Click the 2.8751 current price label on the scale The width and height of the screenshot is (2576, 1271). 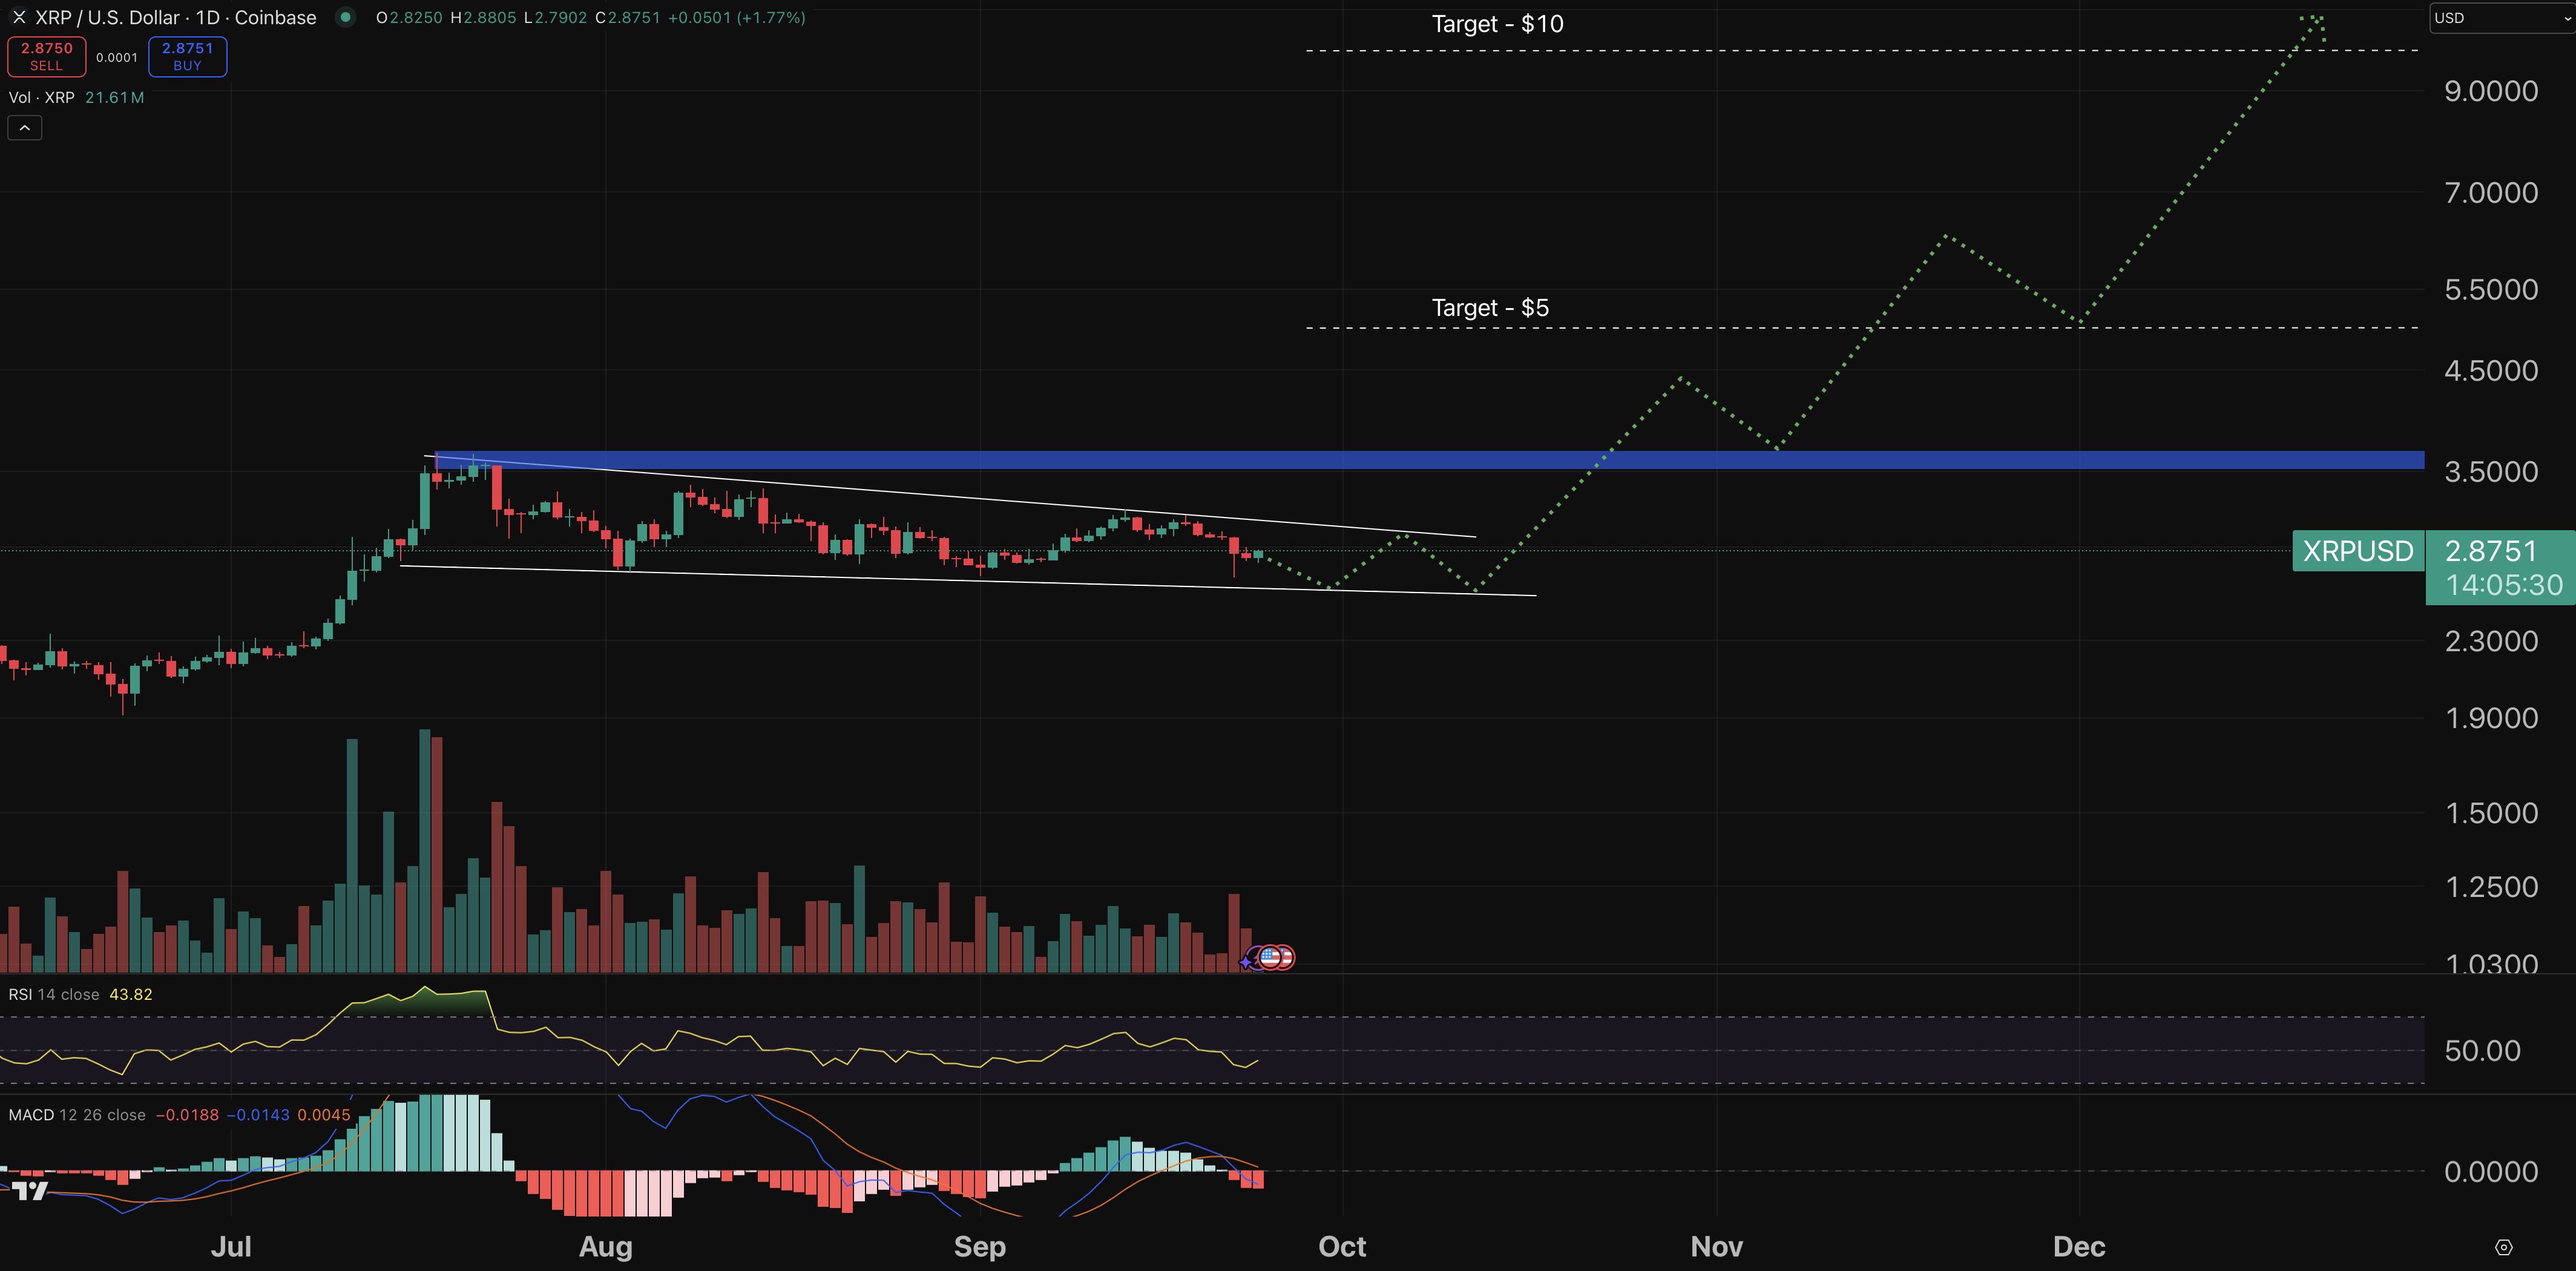click(2491, 551)
